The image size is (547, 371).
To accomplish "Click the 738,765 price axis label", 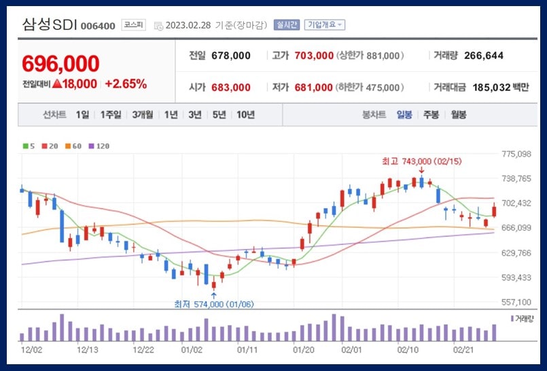I will 516,178.
